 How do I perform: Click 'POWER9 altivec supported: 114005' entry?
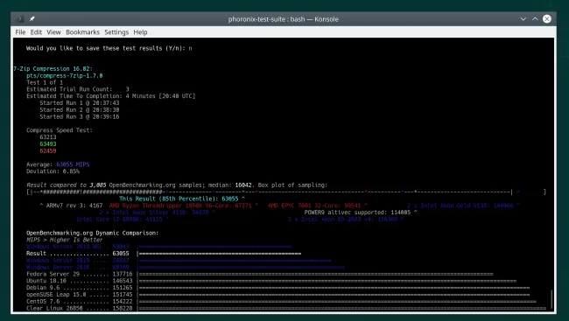pyautogui.click(x=361, y=213)
